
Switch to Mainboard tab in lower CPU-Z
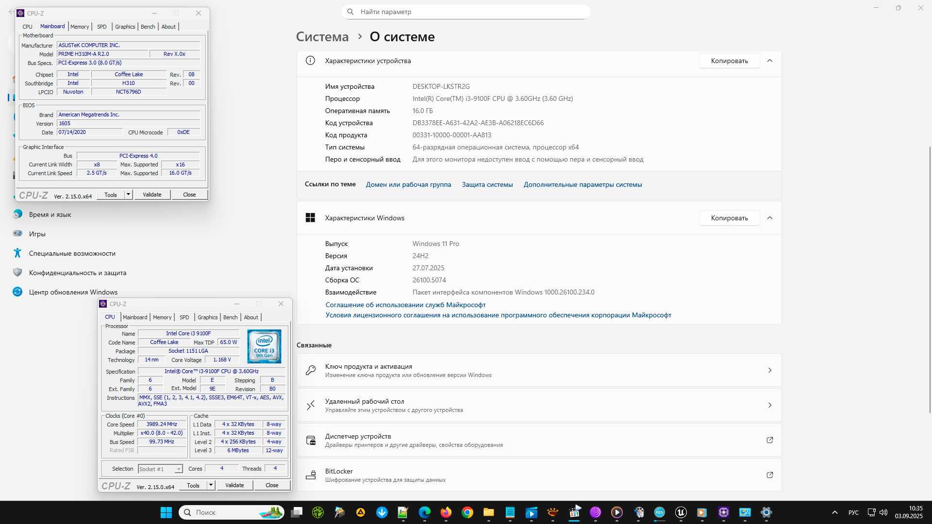[x=135, y=317]
